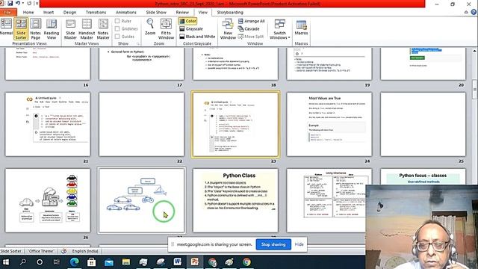
Task: Switch to the Animations tab
Action: [126, 12]
